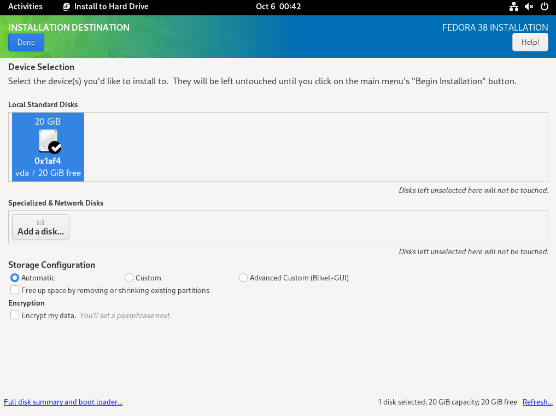
Task: Click the 'Local Standard Disks' label
Action: pyautogui.click(x=43, y=104)
